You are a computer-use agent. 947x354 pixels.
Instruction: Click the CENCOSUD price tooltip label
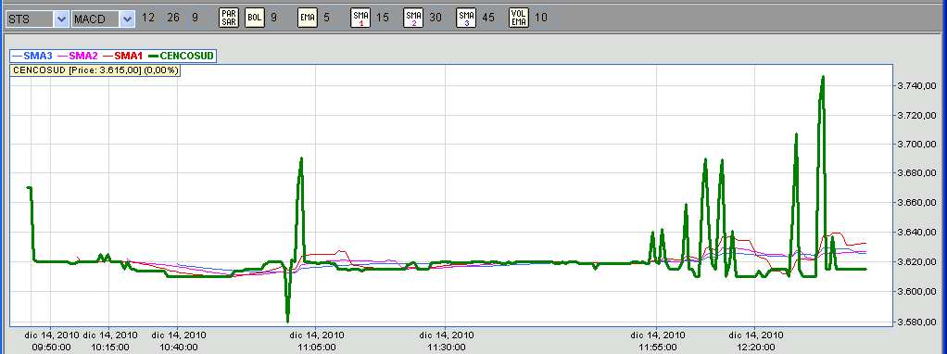pos(95,70)
